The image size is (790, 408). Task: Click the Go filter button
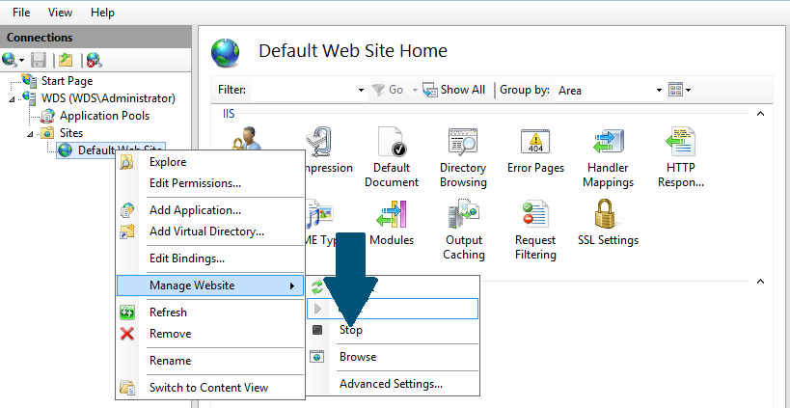388,90
